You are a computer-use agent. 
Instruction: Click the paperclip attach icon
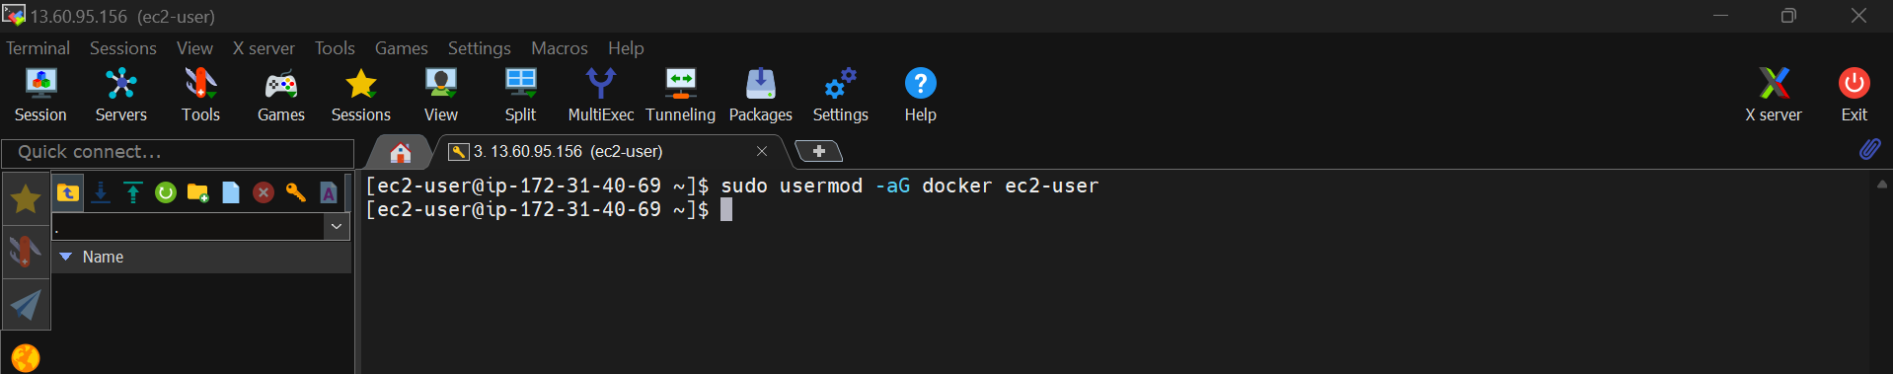point(1869,149)
